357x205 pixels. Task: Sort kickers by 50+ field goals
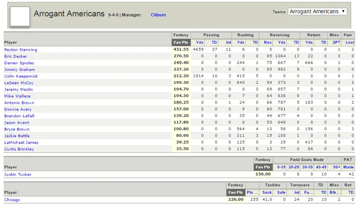(336, 167)
